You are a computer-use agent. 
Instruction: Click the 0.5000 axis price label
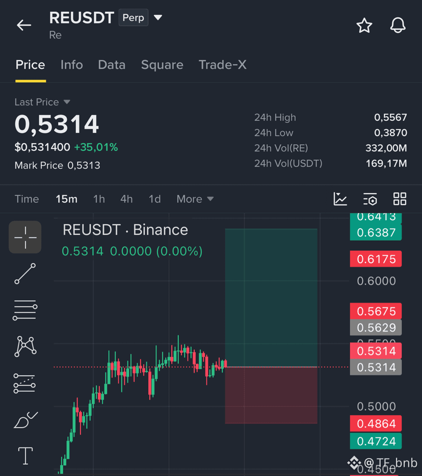[376, 407]
